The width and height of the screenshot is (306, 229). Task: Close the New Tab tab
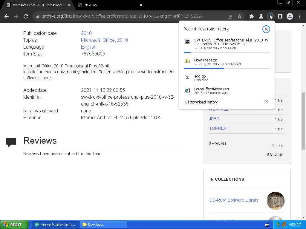(141, 5)
